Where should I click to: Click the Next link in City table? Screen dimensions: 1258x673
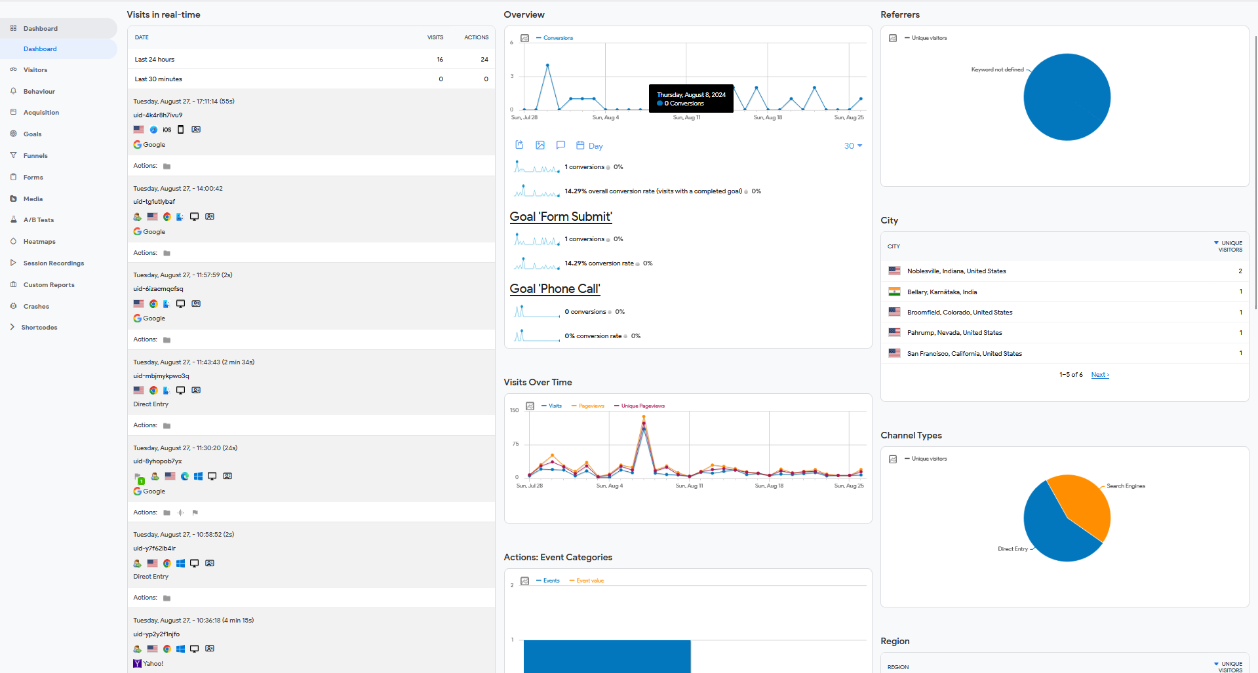click(x=1099, y=375)
